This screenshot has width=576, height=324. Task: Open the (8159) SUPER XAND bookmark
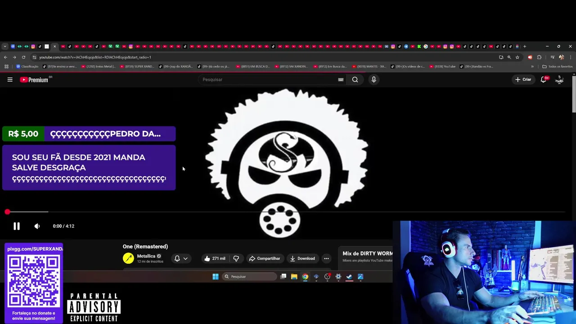point(137,67)
